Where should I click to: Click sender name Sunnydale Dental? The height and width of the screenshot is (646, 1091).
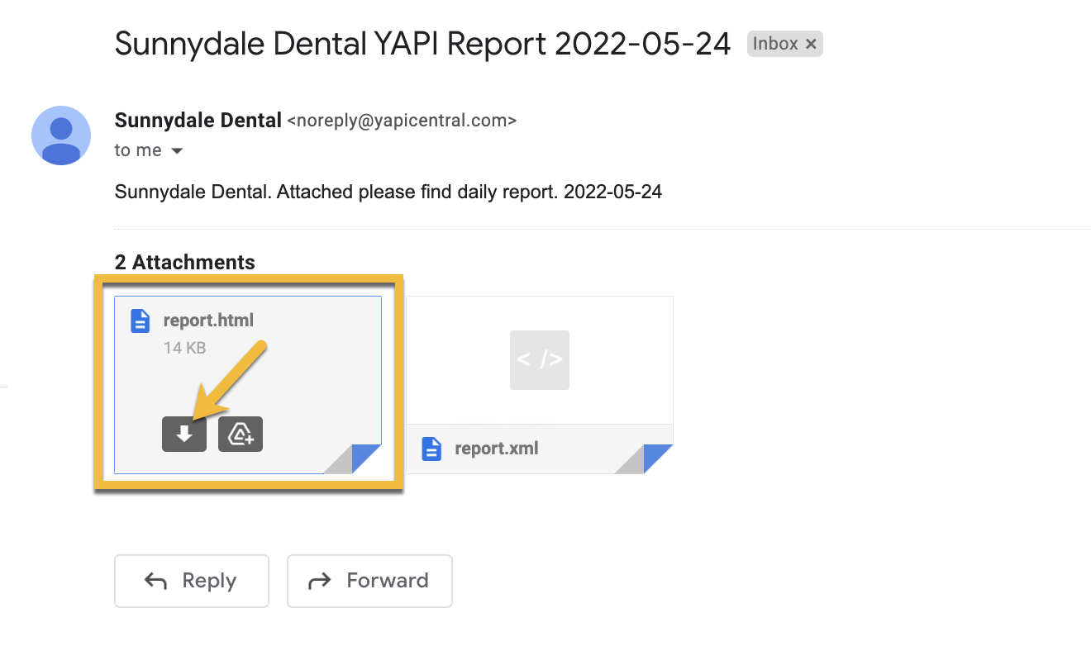[198, 121]
